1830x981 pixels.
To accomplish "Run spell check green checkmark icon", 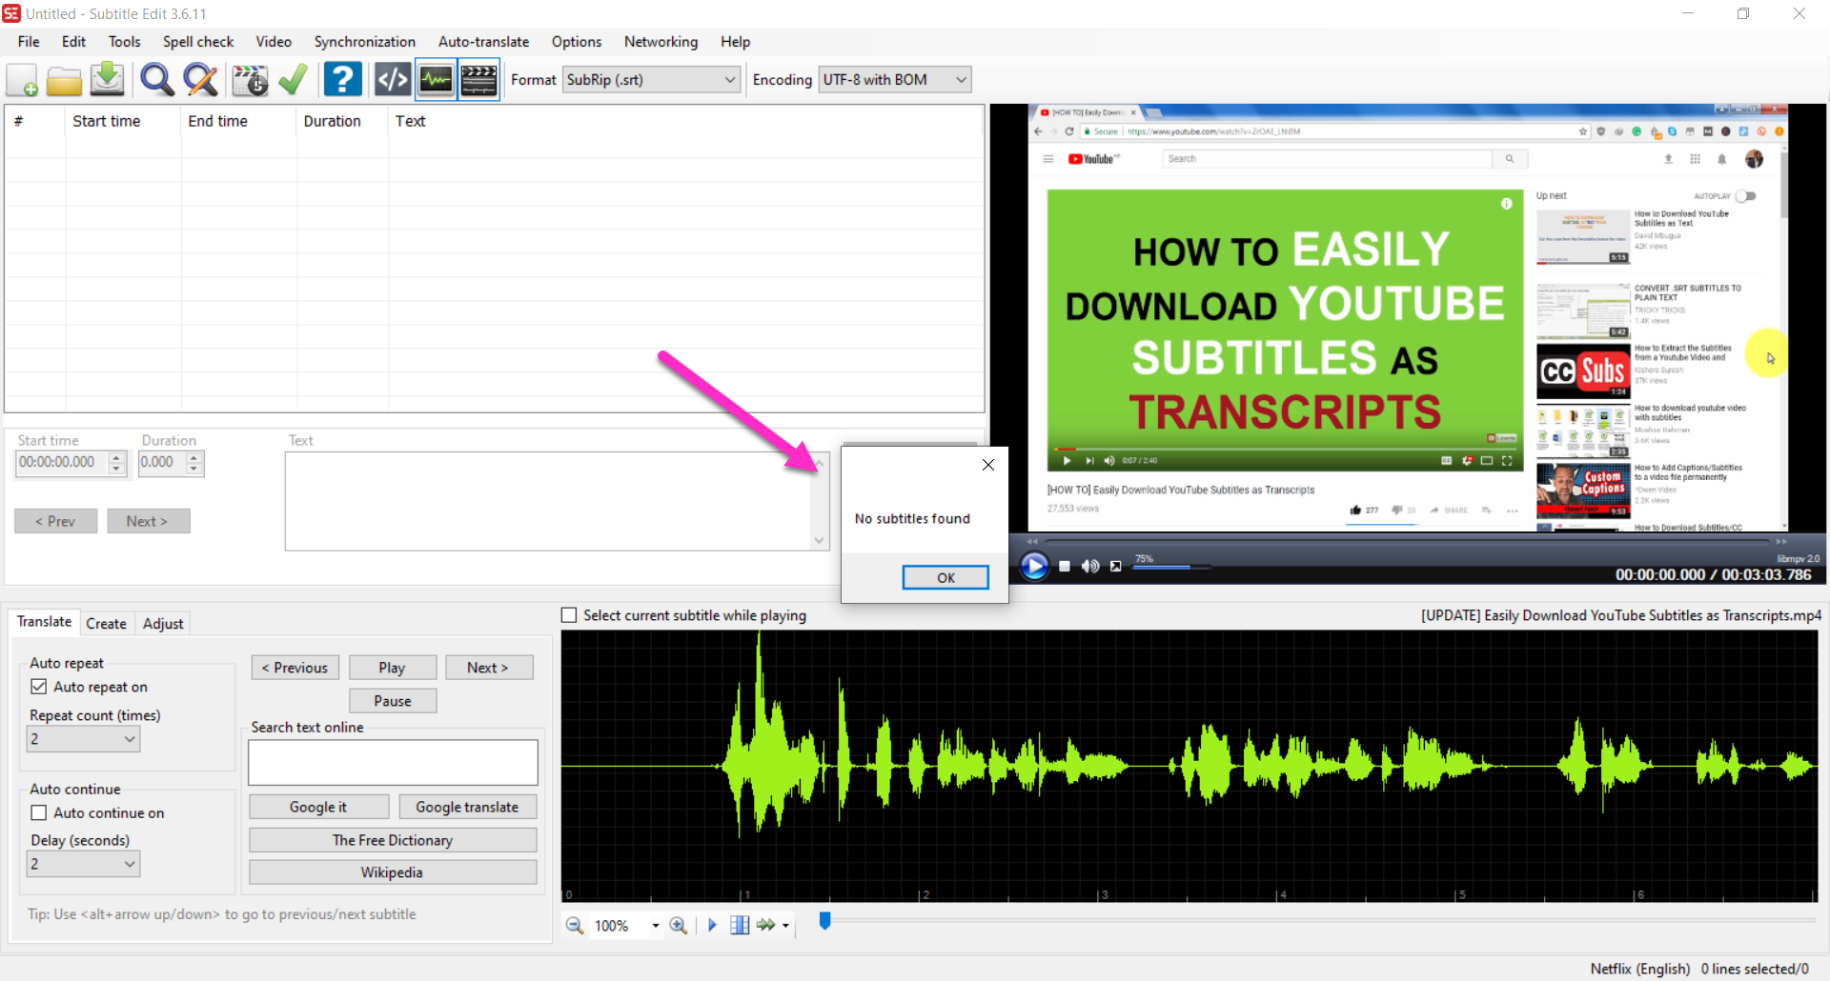I will [x=293, y=80].
